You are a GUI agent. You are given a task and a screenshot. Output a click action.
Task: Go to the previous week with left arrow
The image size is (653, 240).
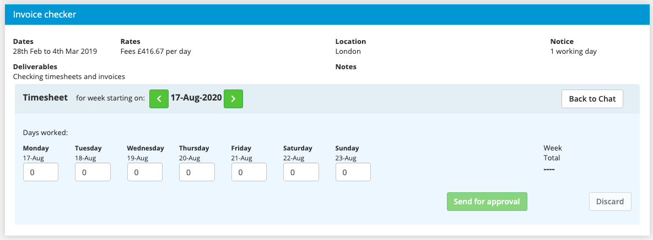click(x=159, y=99)
